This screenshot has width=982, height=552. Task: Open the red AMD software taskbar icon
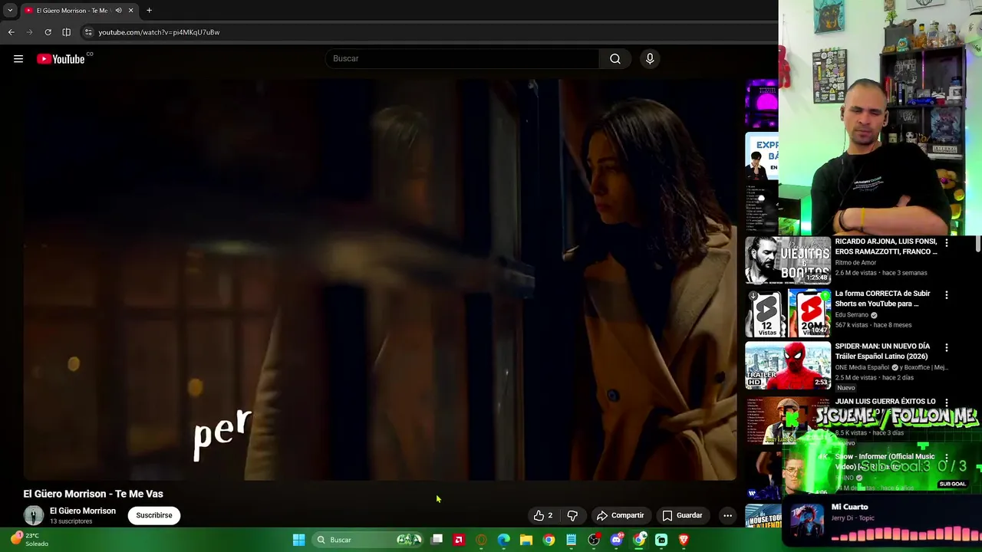(459, 540)
